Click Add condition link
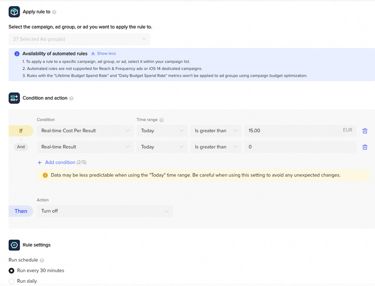This screenshot has height=286, width=375. coord(60,162)
